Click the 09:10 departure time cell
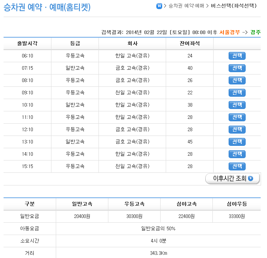This screenshot has width=267, height=258. pos(27,93)
